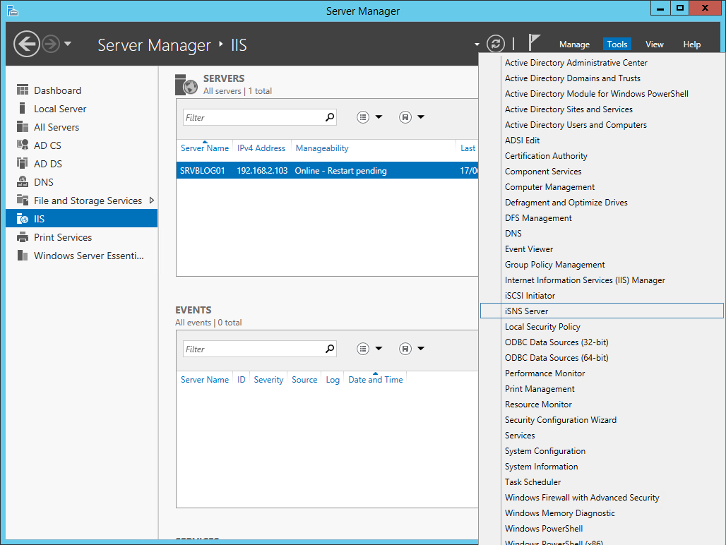Open Events saved queries dropdown arrow
This screenshot has height=545, width=726.
[421, 348]
